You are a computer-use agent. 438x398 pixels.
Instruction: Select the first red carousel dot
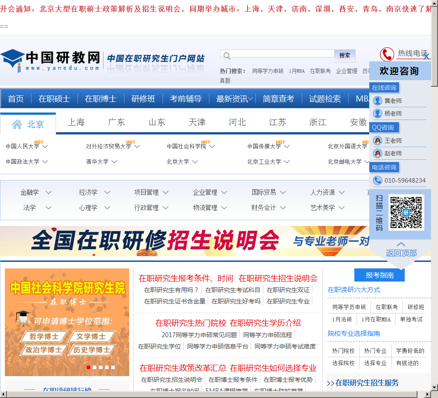(x=88, y=367)
